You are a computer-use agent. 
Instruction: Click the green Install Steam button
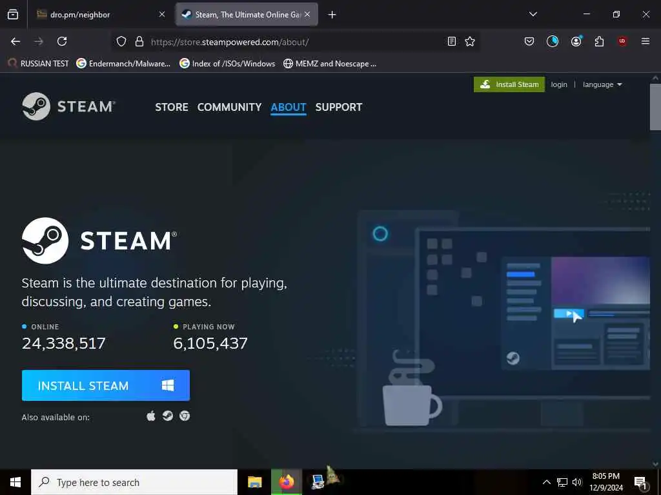pos(509,84)
